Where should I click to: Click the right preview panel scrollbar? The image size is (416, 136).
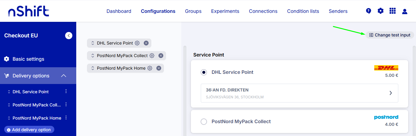(x=414, y=91)
